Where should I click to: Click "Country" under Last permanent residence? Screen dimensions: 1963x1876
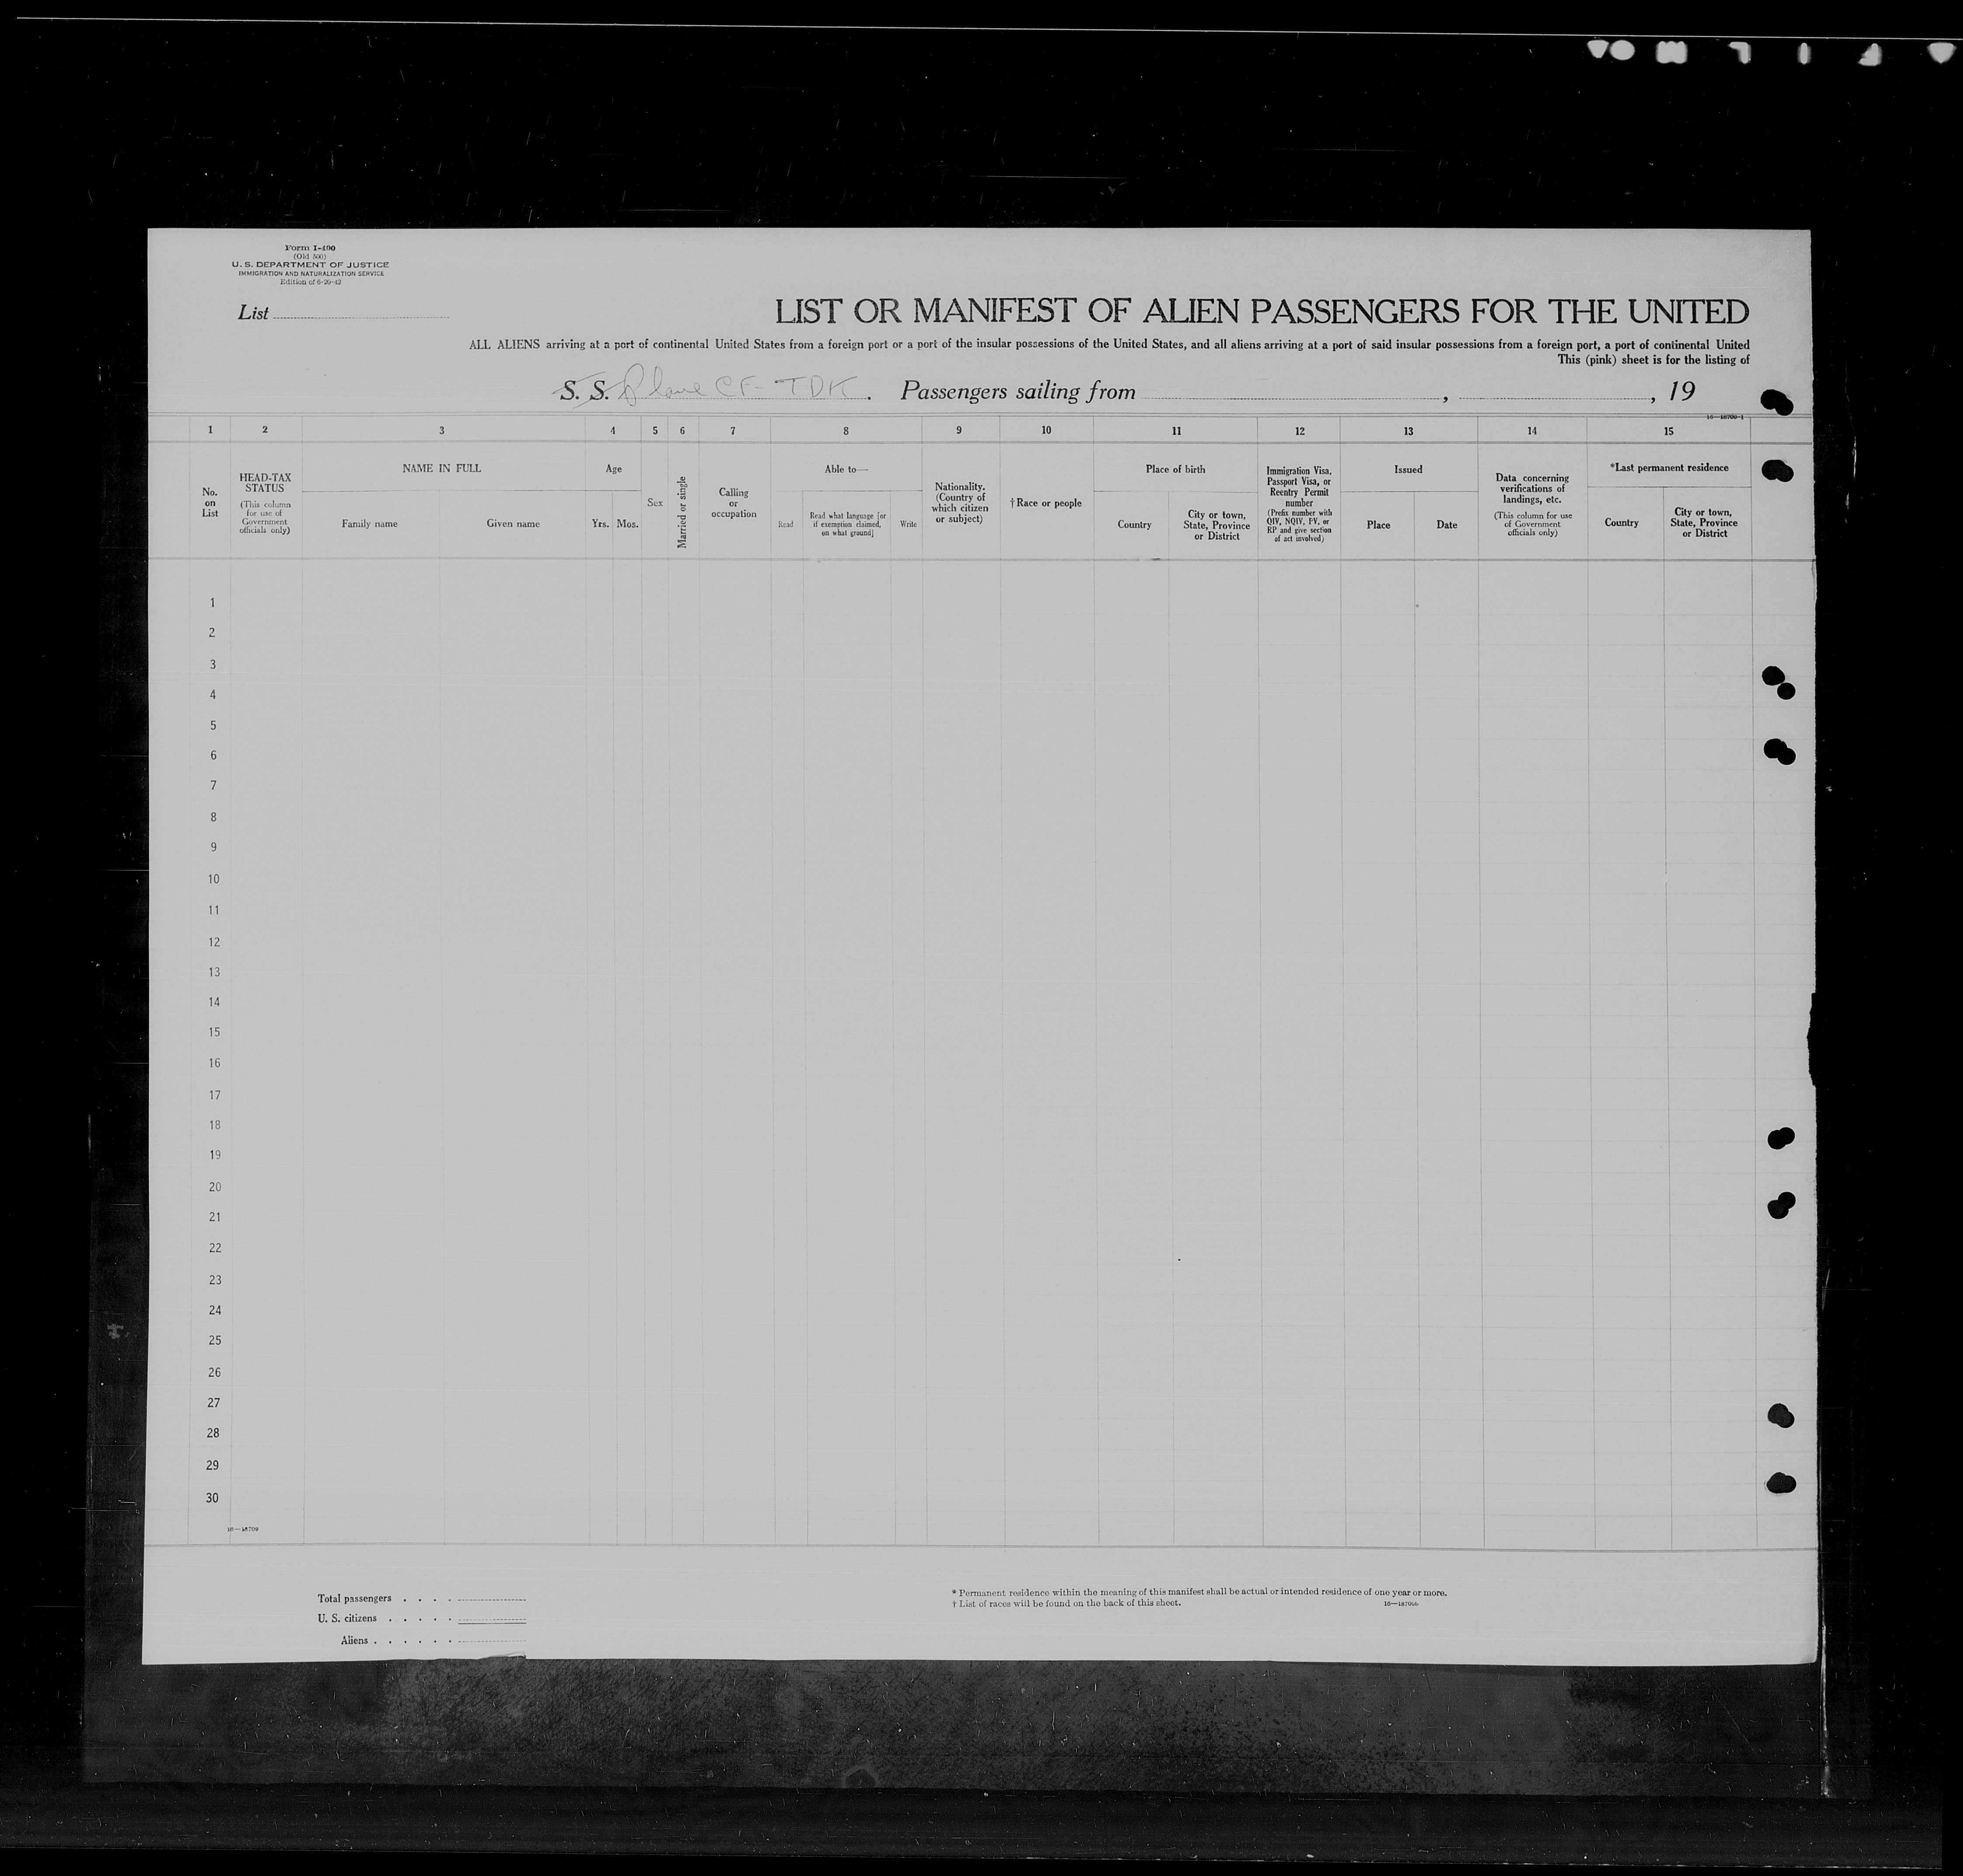pos(1621,523)
